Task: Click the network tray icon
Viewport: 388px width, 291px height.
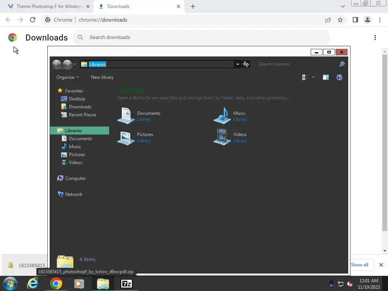Action: [341, 284]
